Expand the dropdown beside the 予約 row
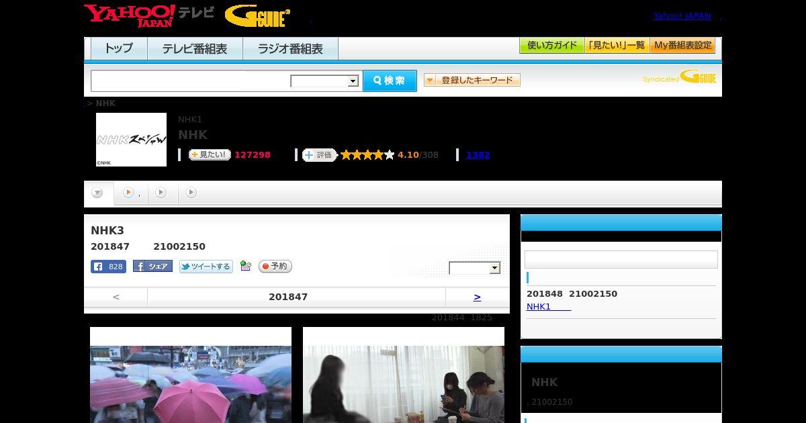 tap(475, 268)
